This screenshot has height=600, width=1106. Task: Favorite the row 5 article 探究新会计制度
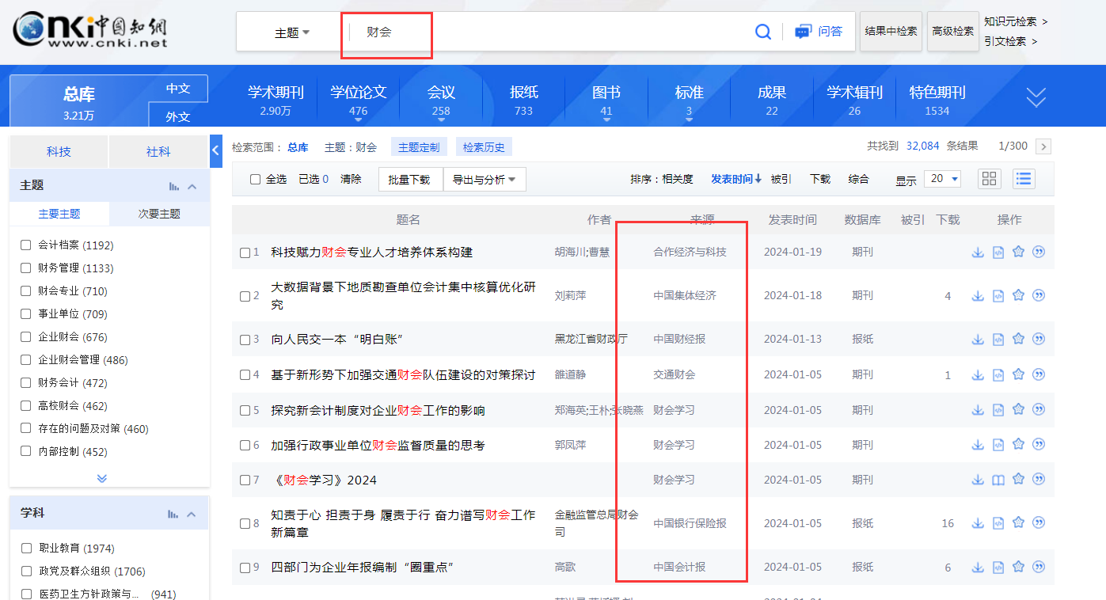(1019, 410)
